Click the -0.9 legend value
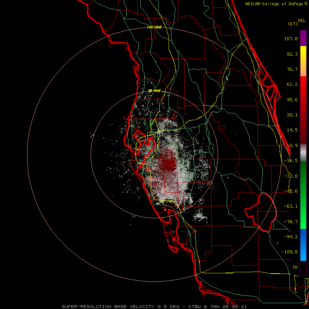Viewport: 309px width, 309px height. pyautogui.click(x=292, y=146)
